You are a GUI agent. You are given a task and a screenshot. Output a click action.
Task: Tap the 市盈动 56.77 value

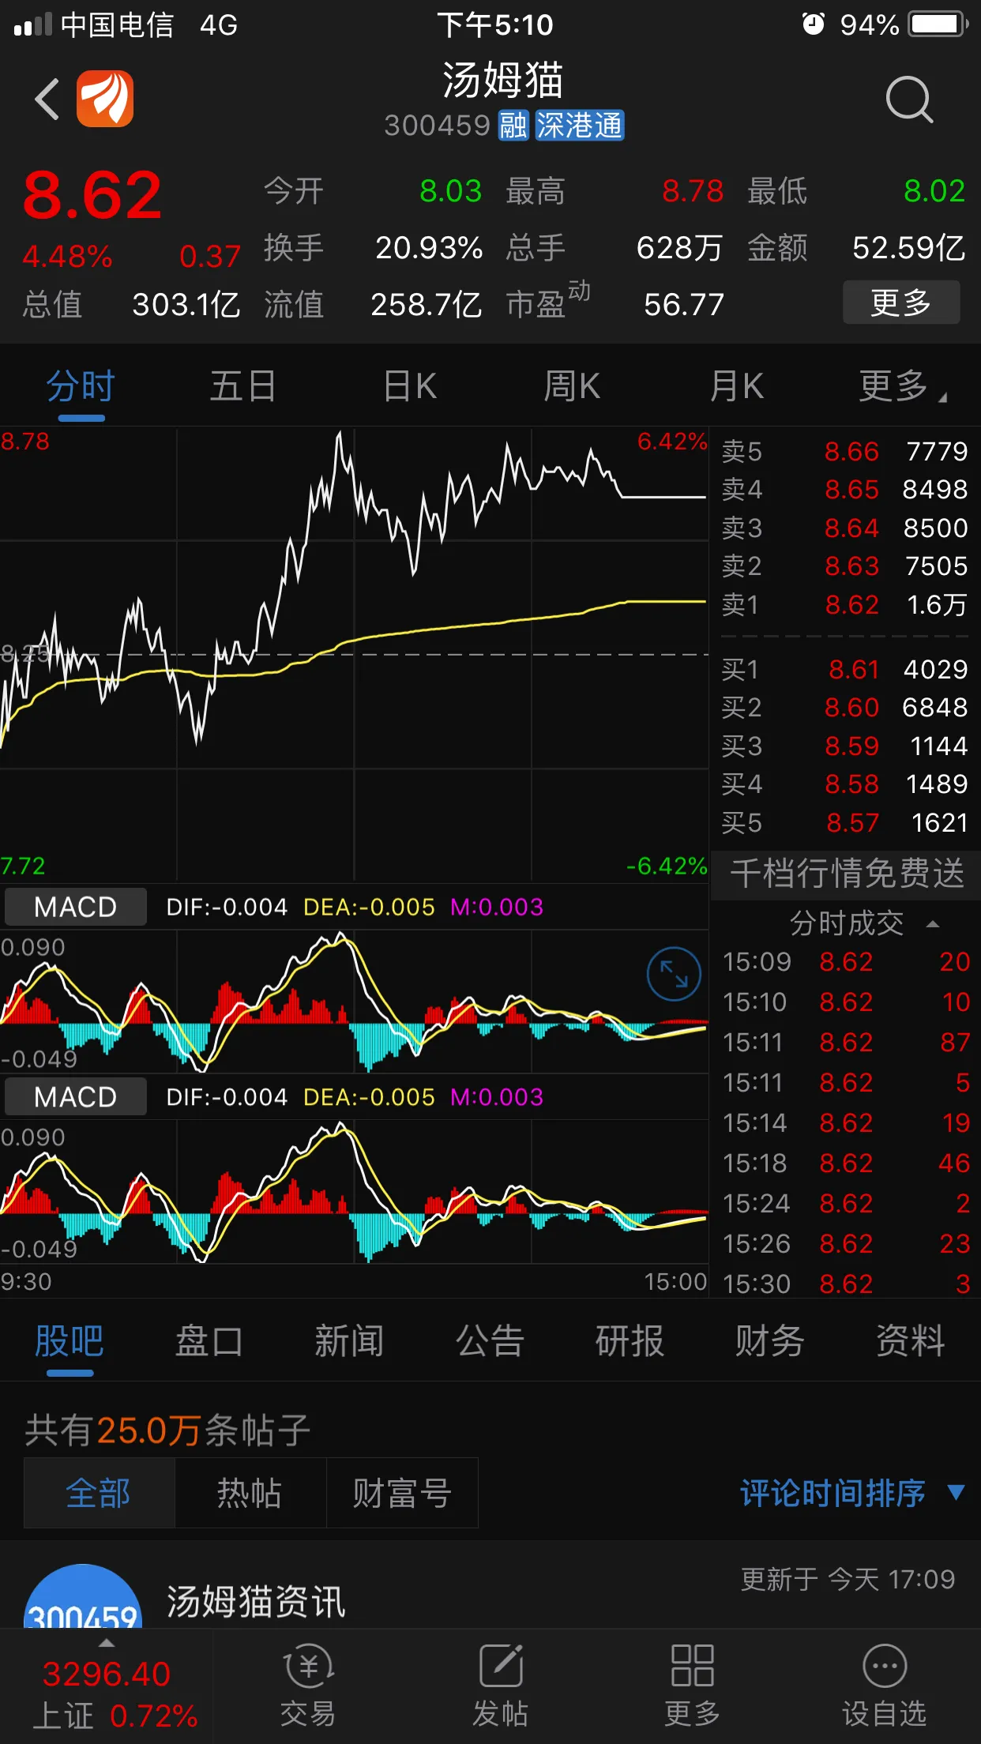click(684, 304)
